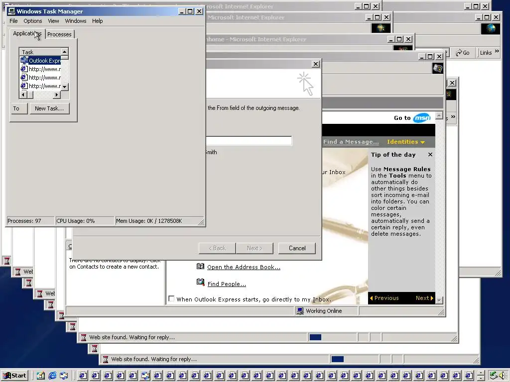The width and height of the screenshot is (510, 382).
Task: Select the Outlook Express task row
Action: 40,60
